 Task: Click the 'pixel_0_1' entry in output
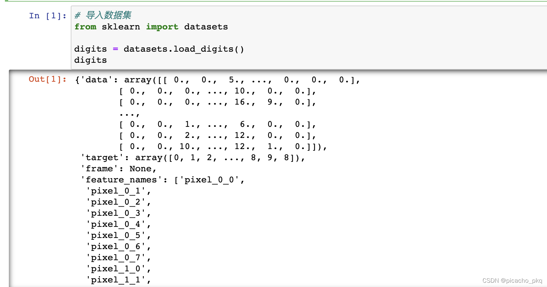point(118,191)
